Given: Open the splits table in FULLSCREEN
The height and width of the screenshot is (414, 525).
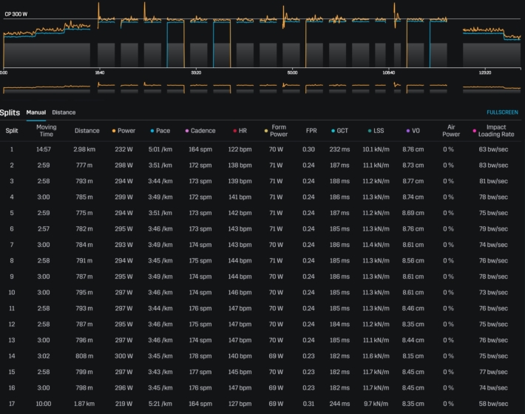Looking at the screenshot, I should tap(502, 112).
